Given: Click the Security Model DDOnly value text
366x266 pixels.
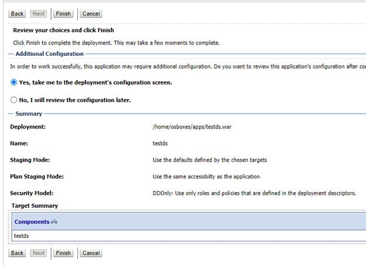Looking at the screenshot, I should (254, 193).
